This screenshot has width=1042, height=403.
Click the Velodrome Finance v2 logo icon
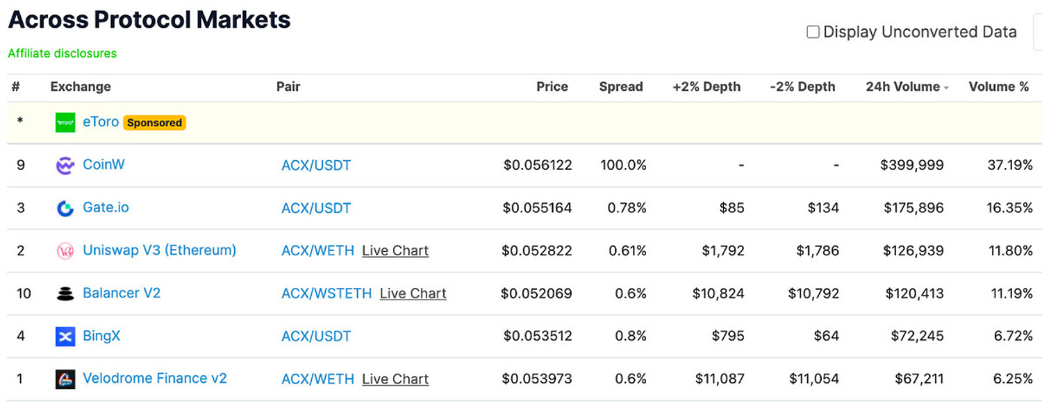tap(65, 379)
